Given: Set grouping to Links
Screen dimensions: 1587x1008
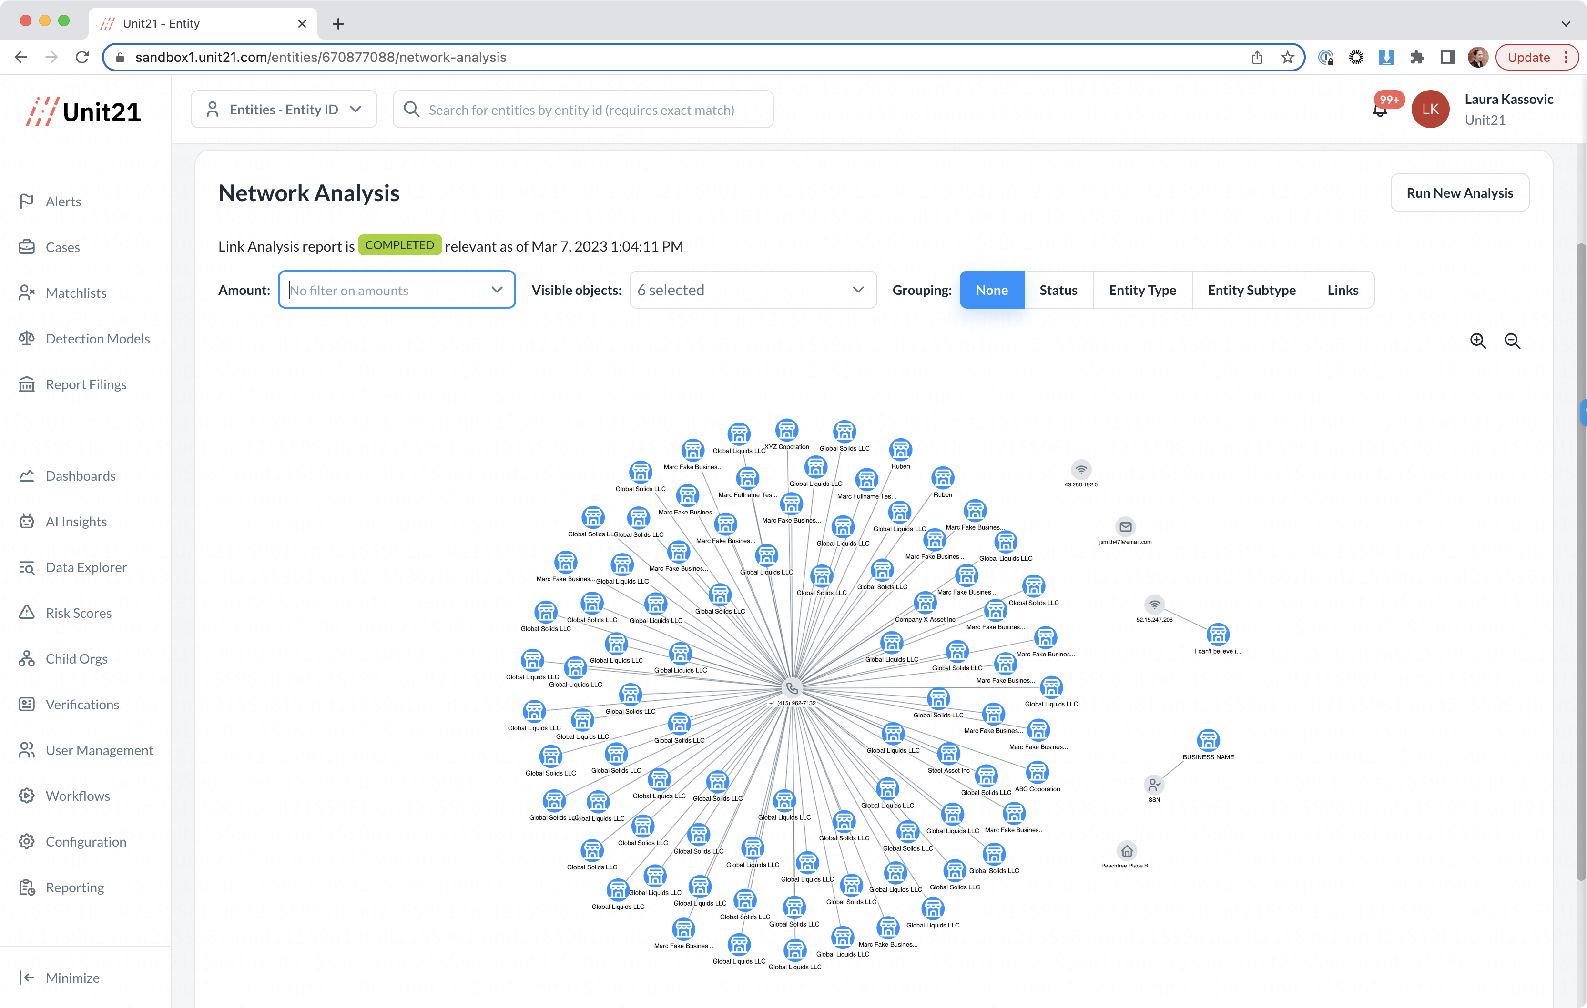Looking at the screenshot, I should click(x=1342, y=290).
